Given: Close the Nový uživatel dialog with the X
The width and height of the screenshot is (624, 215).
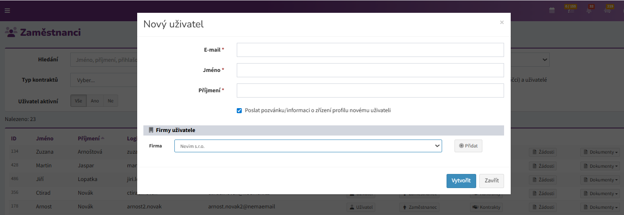Looking at the screenshot, I should point(501,23).
